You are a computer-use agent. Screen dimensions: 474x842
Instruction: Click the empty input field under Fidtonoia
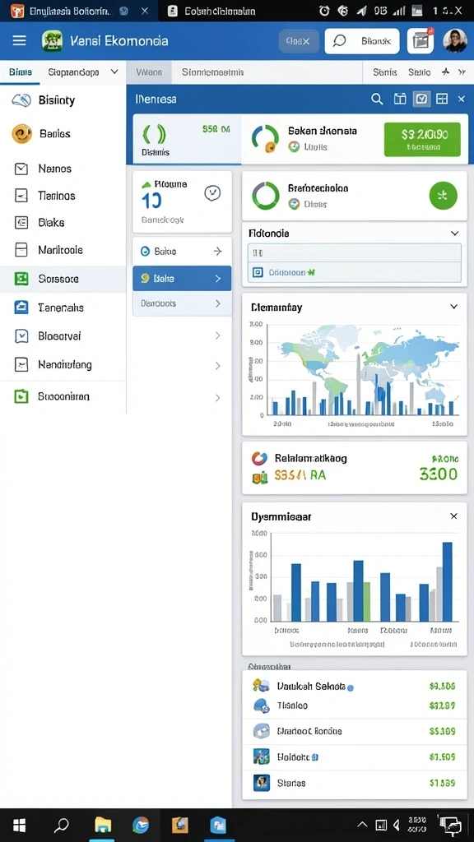pyautogui.click(x=354, y=253)
